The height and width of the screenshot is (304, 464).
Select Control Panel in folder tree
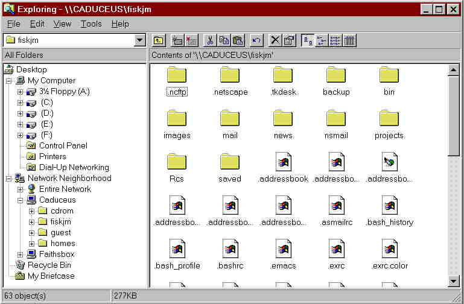(63, 146)
